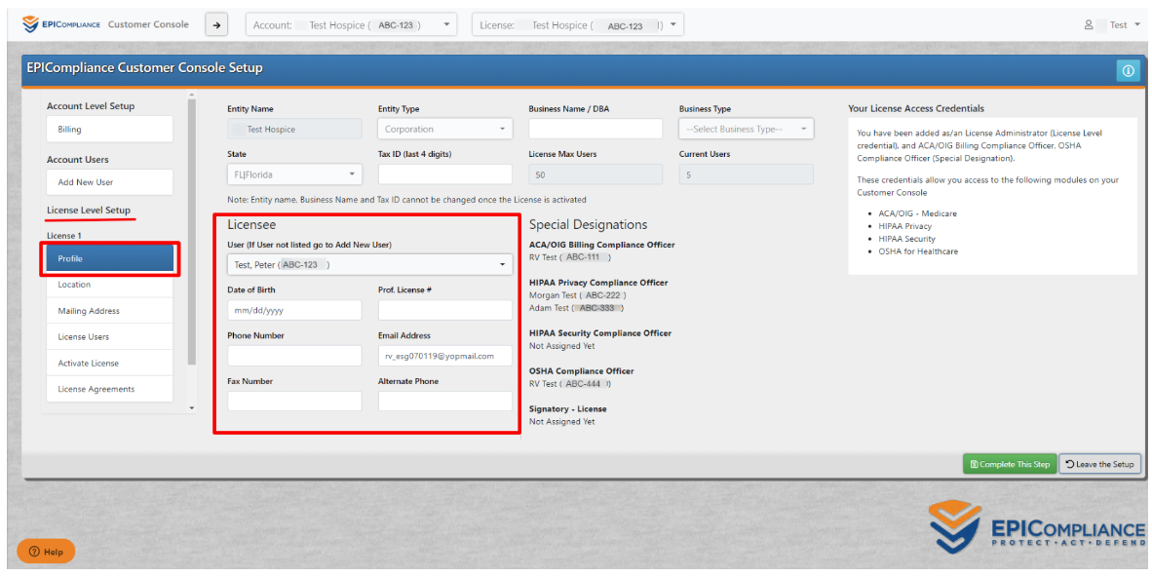Select License Agreements menu item
This screenshot has width=1152, height=577.
pos(109,389)
